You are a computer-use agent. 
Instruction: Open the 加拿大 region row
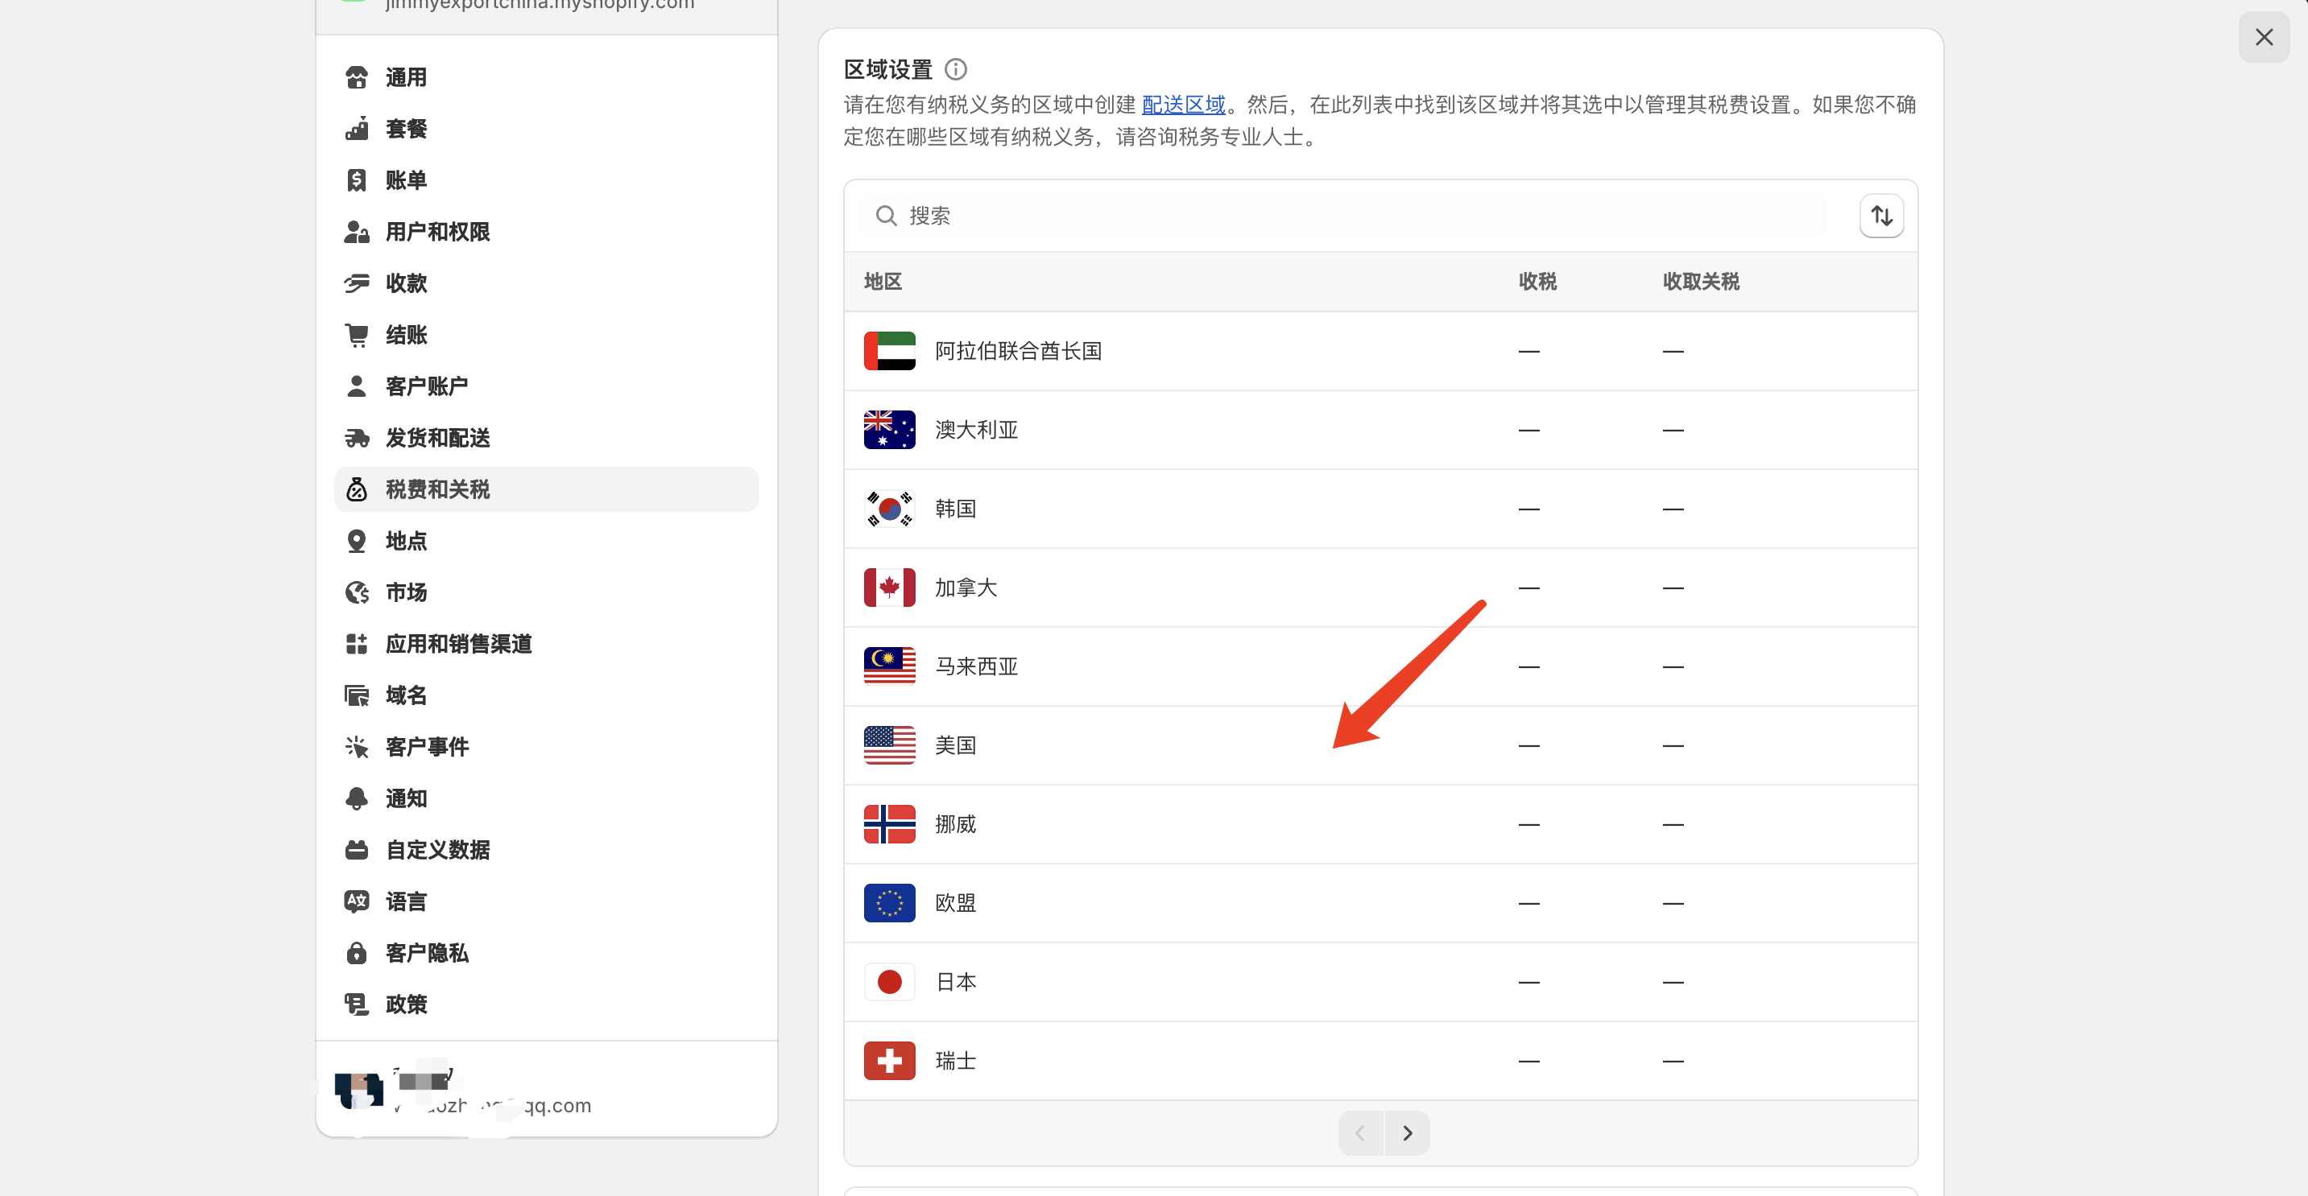click(x=1380, y=588)
